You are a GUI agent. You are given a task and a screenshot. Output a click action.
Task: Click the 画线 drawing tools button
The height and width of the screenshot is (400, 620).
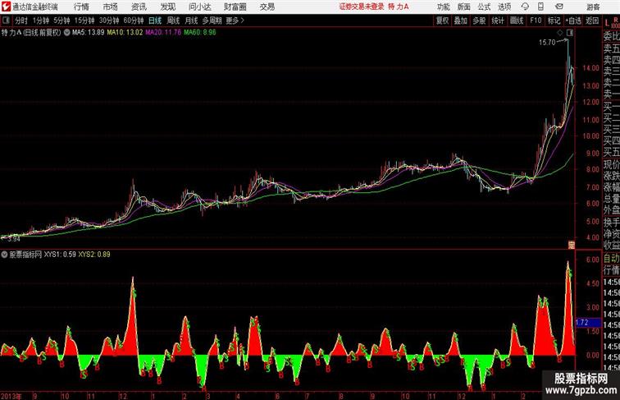(x=517, y=21)
